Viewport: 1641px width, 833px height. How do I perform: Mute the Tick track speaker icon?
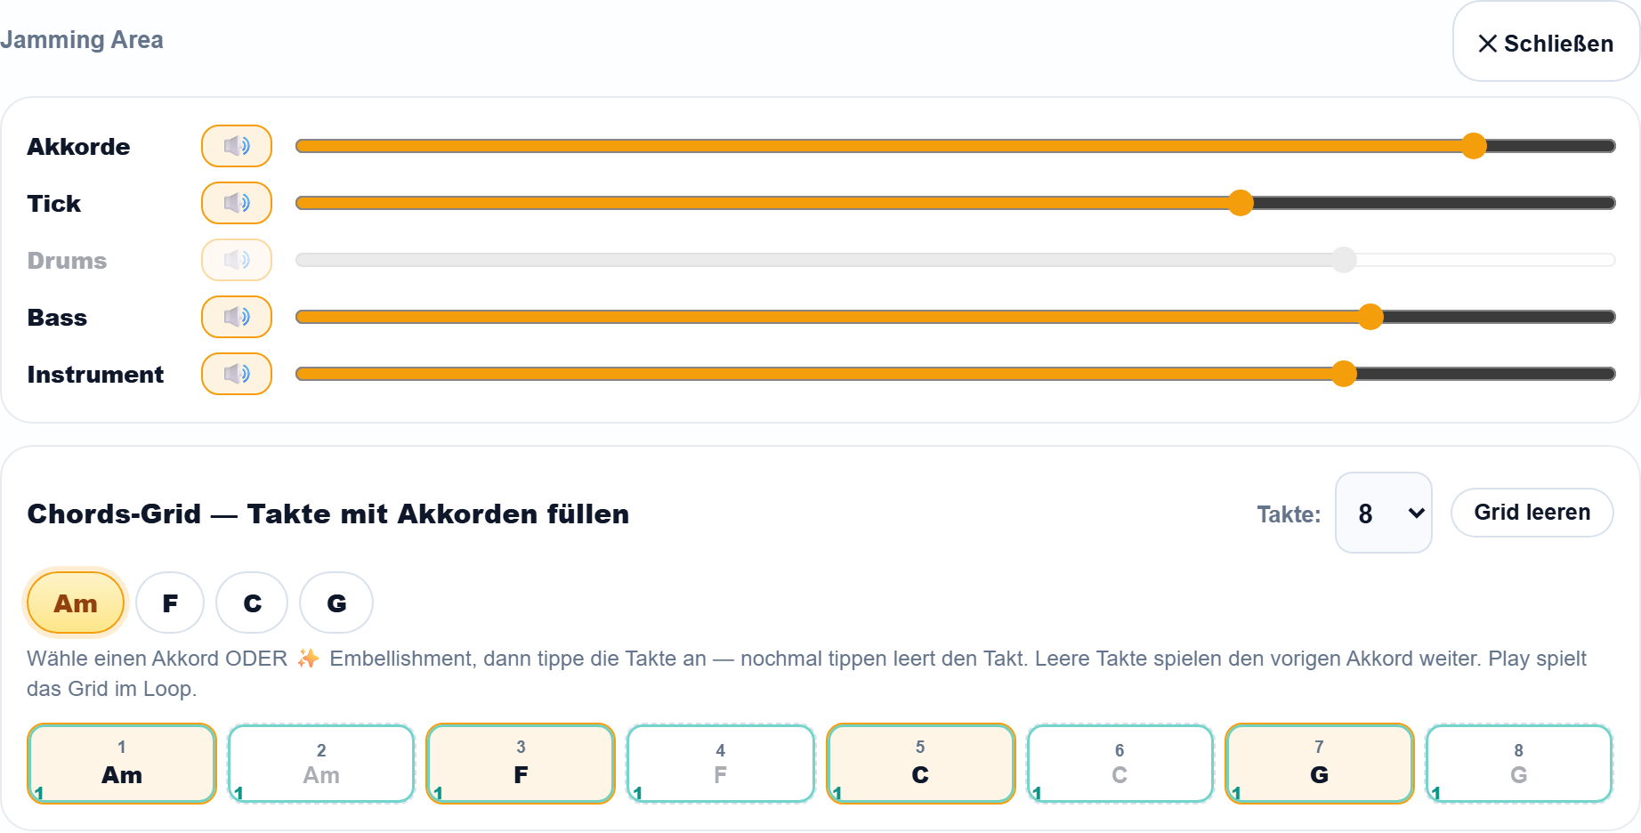coord(237,203)
